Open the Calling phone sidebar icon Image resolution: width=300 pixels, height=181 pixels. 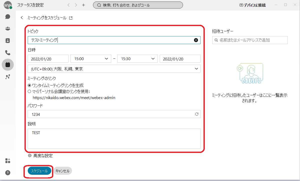8,53
